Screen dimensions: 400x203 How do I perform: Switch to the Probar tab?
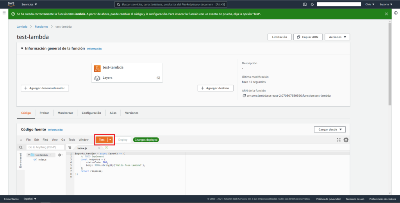pos(44,113)
